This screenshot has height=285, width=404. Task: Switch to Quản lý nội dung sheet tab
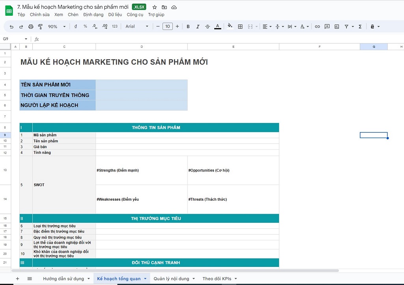coord(171,279)
